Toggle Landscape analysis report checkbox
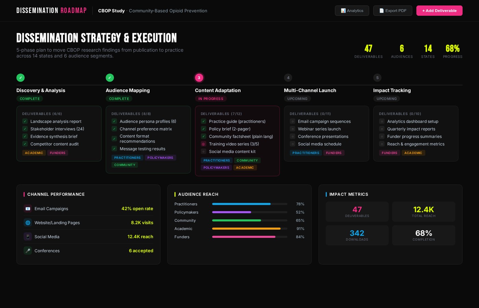Image resolution: width=479 pixels, height=308 pixels. (25, 121)
